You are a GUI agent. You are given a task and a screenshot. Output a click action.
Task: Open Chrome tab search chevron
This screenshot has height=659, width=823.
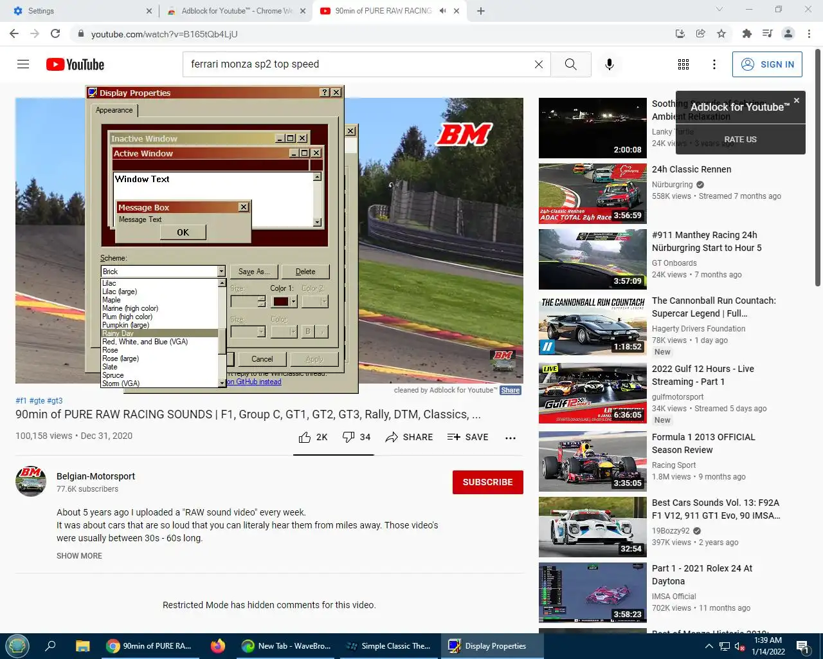[x=719, y=10]
